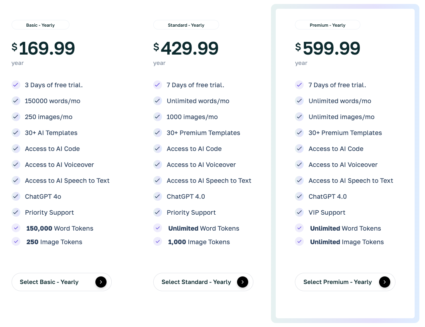The height and width of the screenshot is (327, 425).
Task: Click the Basic - Yearly plan badge
Action: coord(40,25)
